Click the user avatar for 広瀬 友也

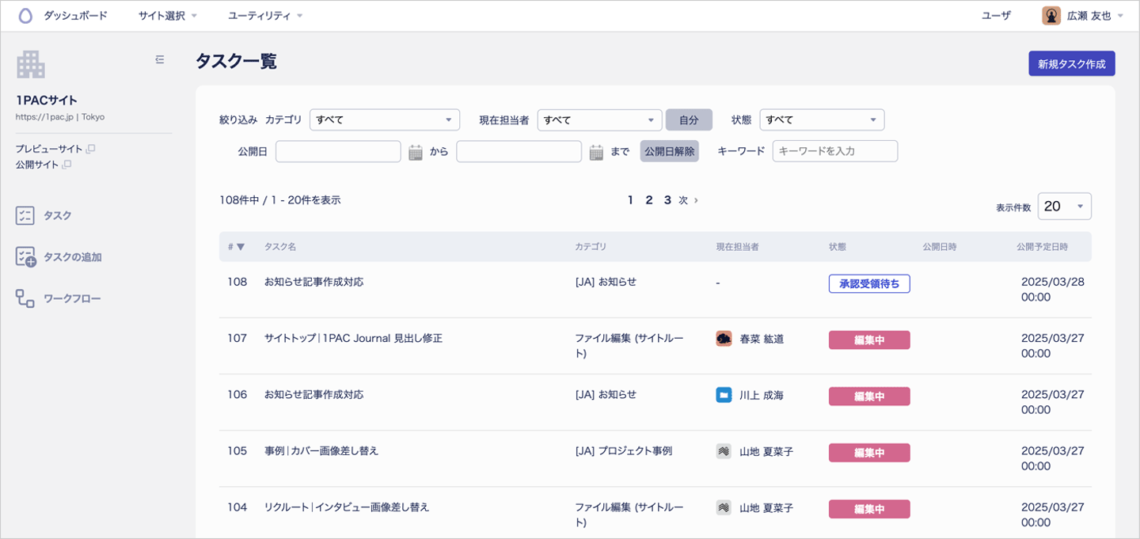pyautogui.click(x=1051, y=16)
